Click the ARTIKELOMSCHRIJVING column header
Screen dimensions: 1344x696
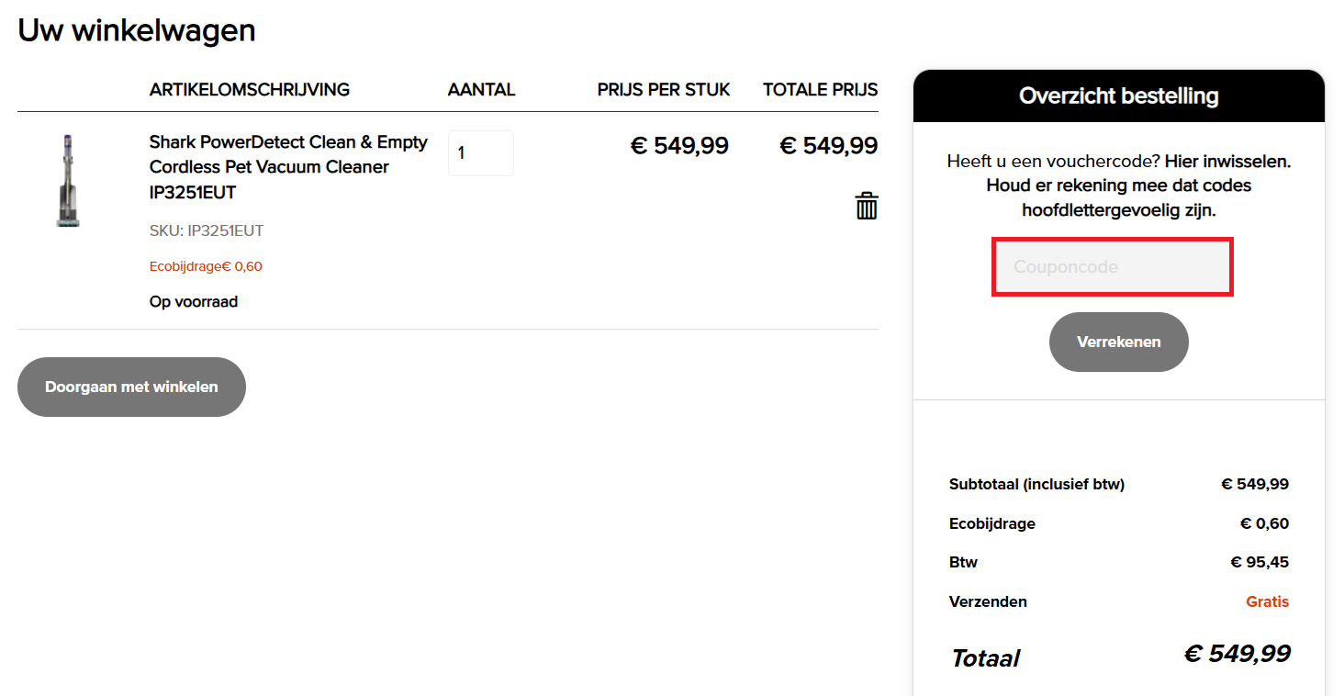click(250, 90)
